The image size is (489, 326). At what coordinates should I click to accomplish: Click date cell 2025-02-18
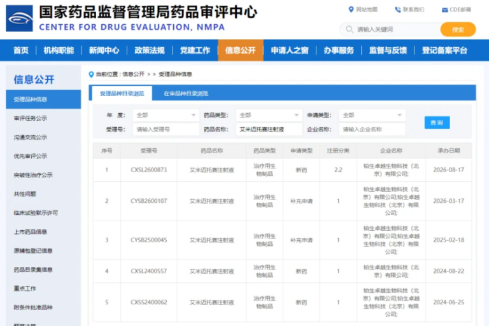pyautogui.click(x=448, y=240)
